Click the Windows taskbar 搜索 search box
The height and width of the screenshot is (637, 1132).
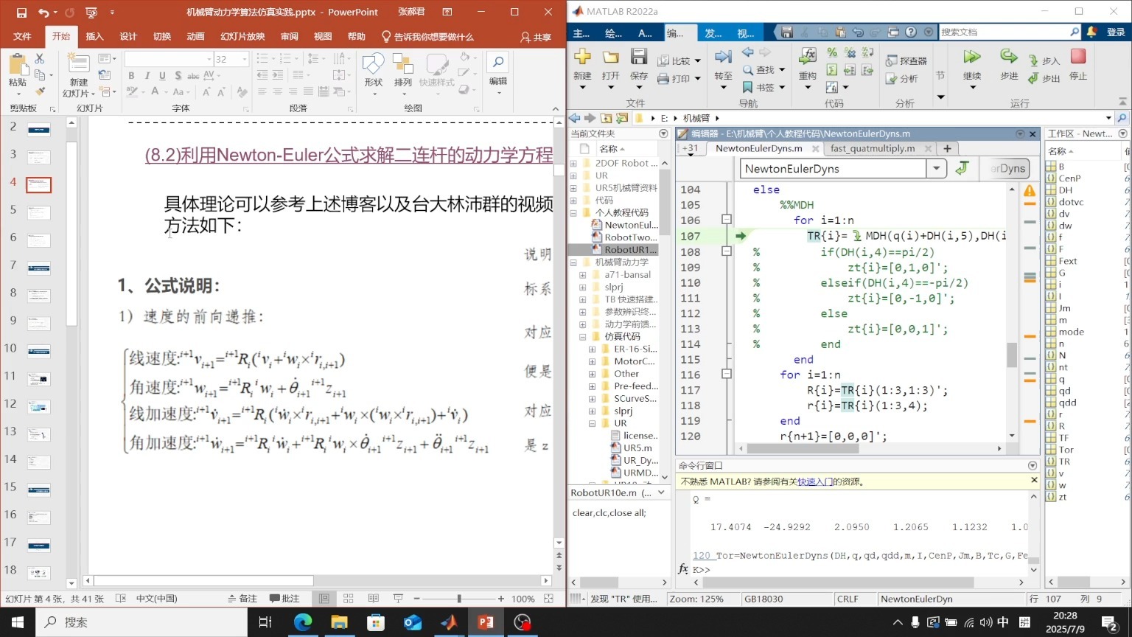141,622
